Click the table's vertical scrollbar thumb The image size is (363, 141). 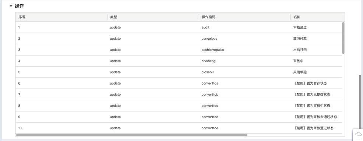[343, 38]
